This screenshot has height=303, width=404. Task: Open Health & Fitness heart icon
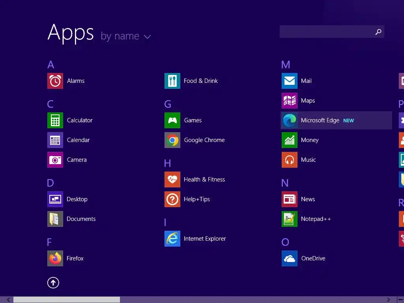click(x=172, y=180)
